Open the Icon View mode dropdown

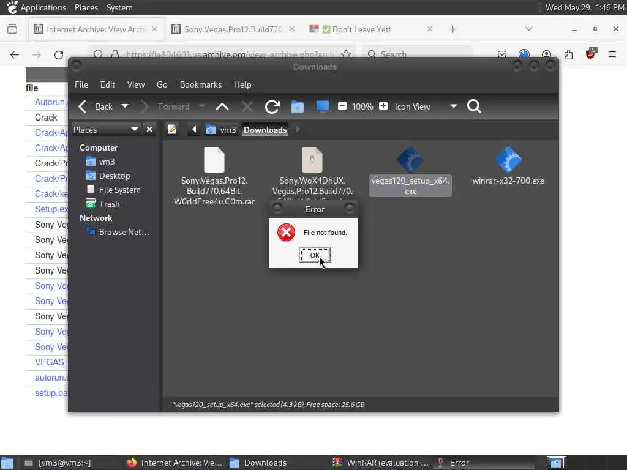click(426, 106)
